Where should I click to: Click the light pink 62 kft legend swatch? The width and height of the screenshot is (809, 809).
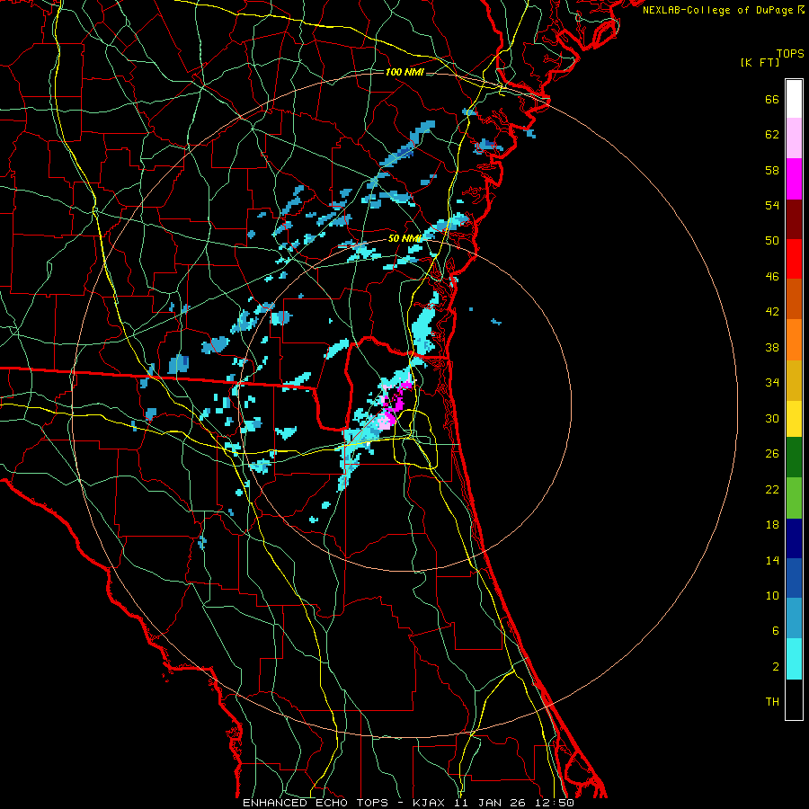click(x=794, y=138)
